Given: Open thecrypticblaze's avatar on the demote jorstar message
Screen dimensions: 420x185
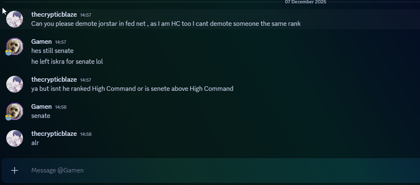Looking at the screenshot, I should tap(15, 19).
